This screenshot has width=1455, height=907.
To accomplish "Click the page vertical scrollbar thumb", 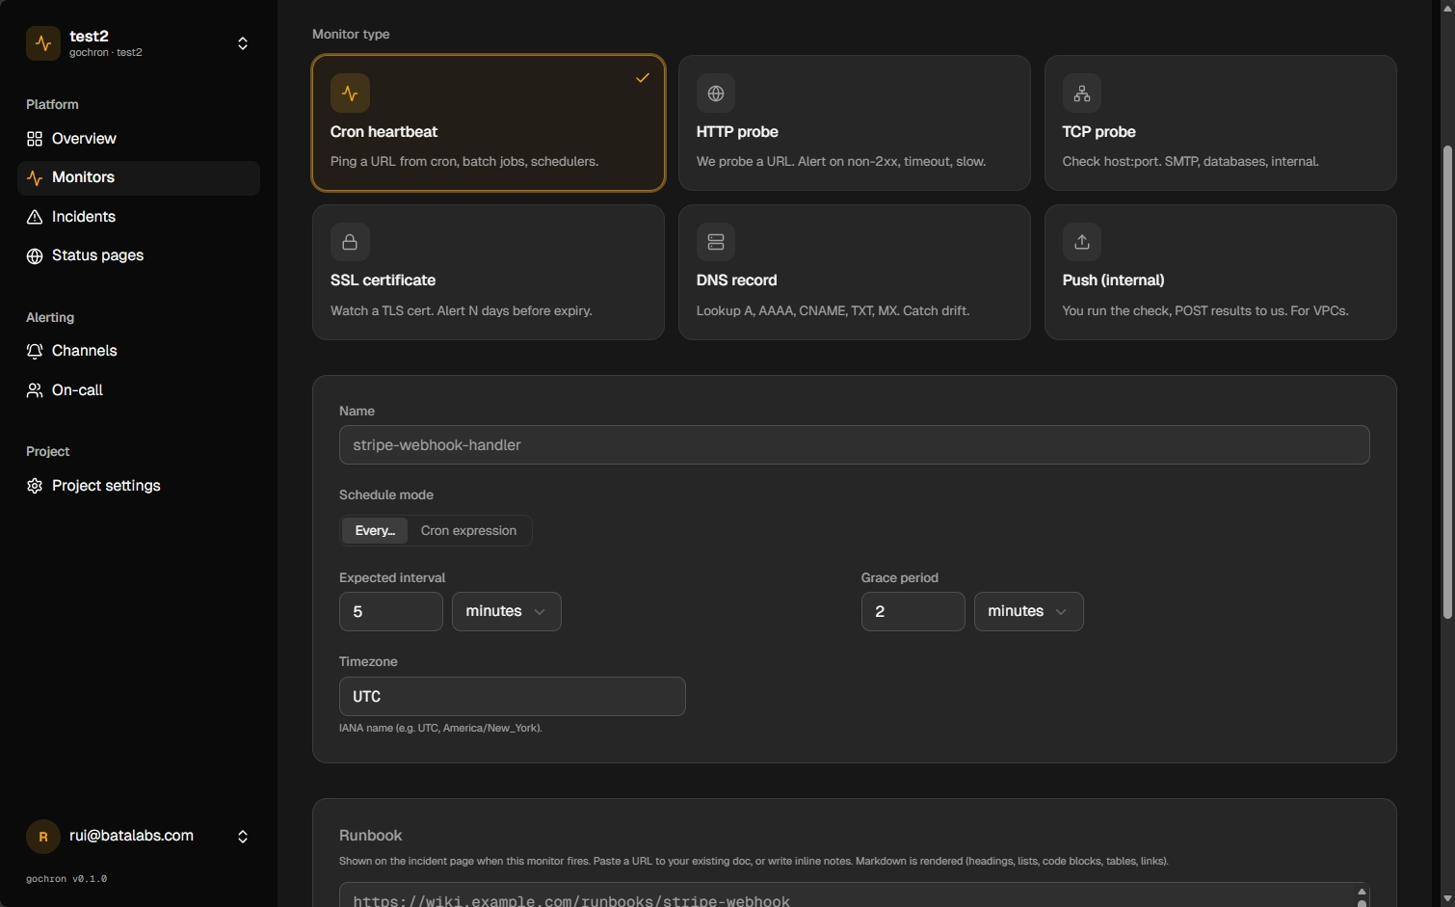I will (x=1447, y=383).
